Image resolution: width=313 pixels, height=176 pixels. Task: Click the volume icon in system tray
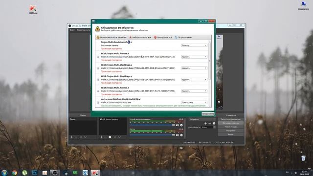pos(295,173)
